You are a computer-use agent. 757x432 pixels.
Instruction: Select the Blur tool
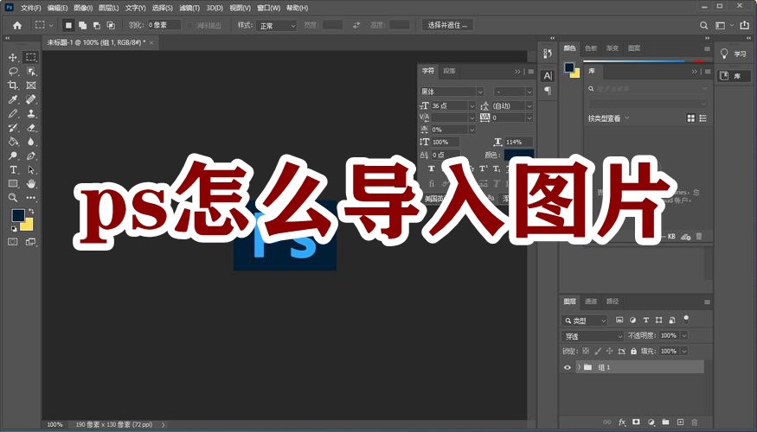[31, 142]
